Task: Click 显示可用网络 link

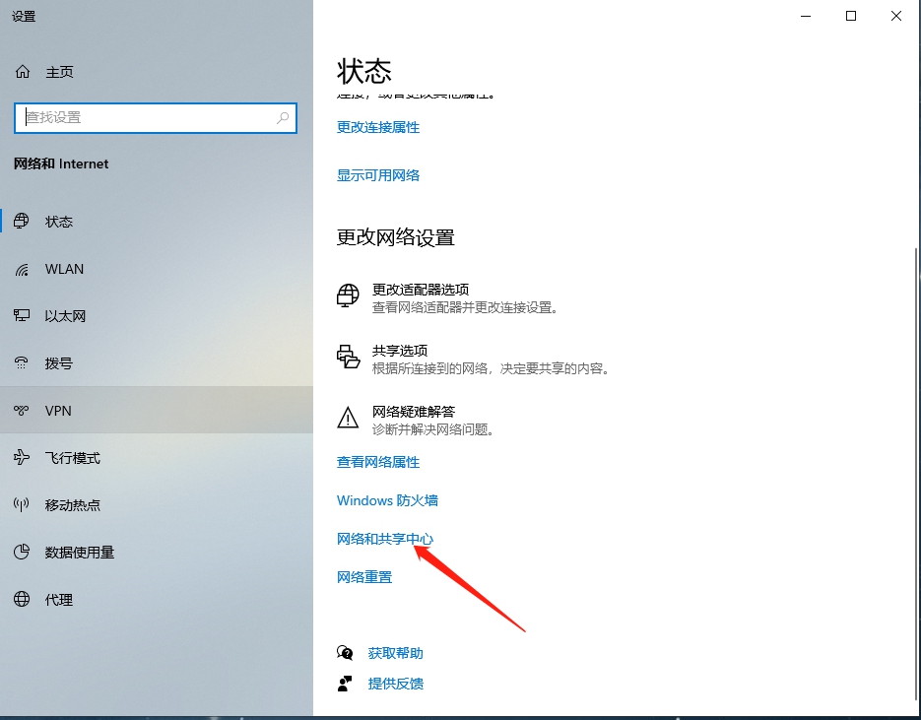Action: 377,175
